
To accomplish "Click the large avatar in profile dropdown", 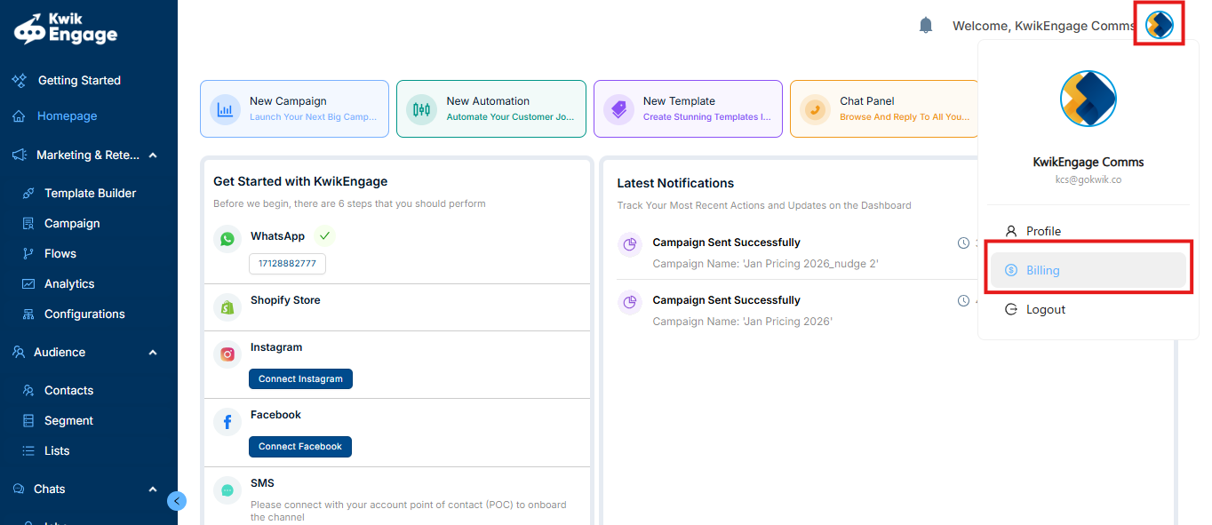I will coord(1088,99).
